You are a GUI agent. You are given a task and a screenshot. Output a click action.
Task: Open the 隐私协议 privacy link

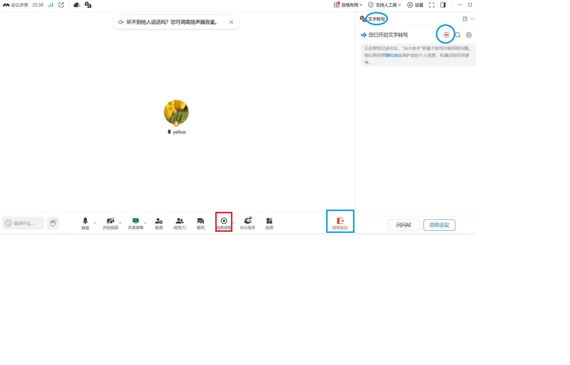393,55
